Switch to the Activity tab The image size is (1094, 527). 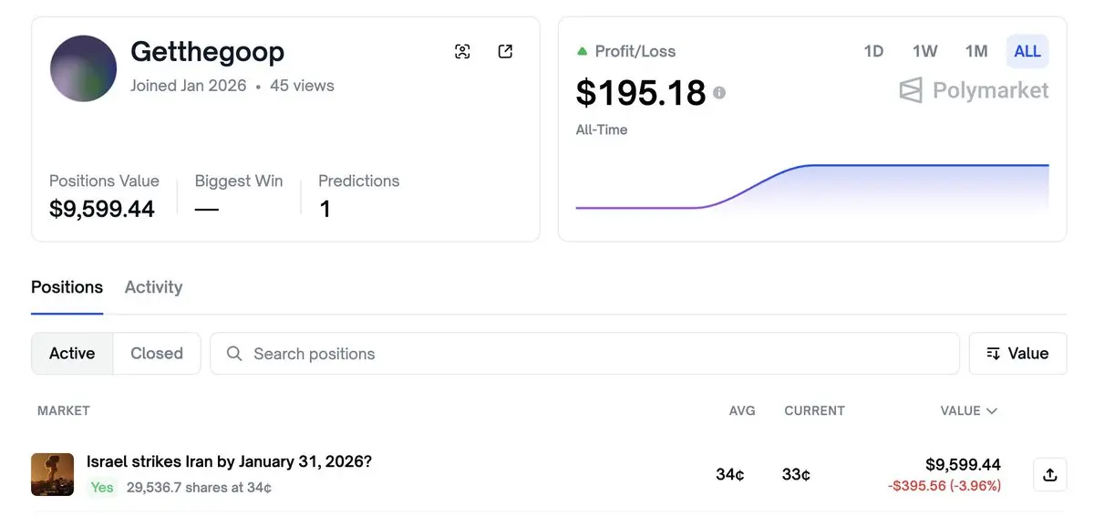coord(153,287)
